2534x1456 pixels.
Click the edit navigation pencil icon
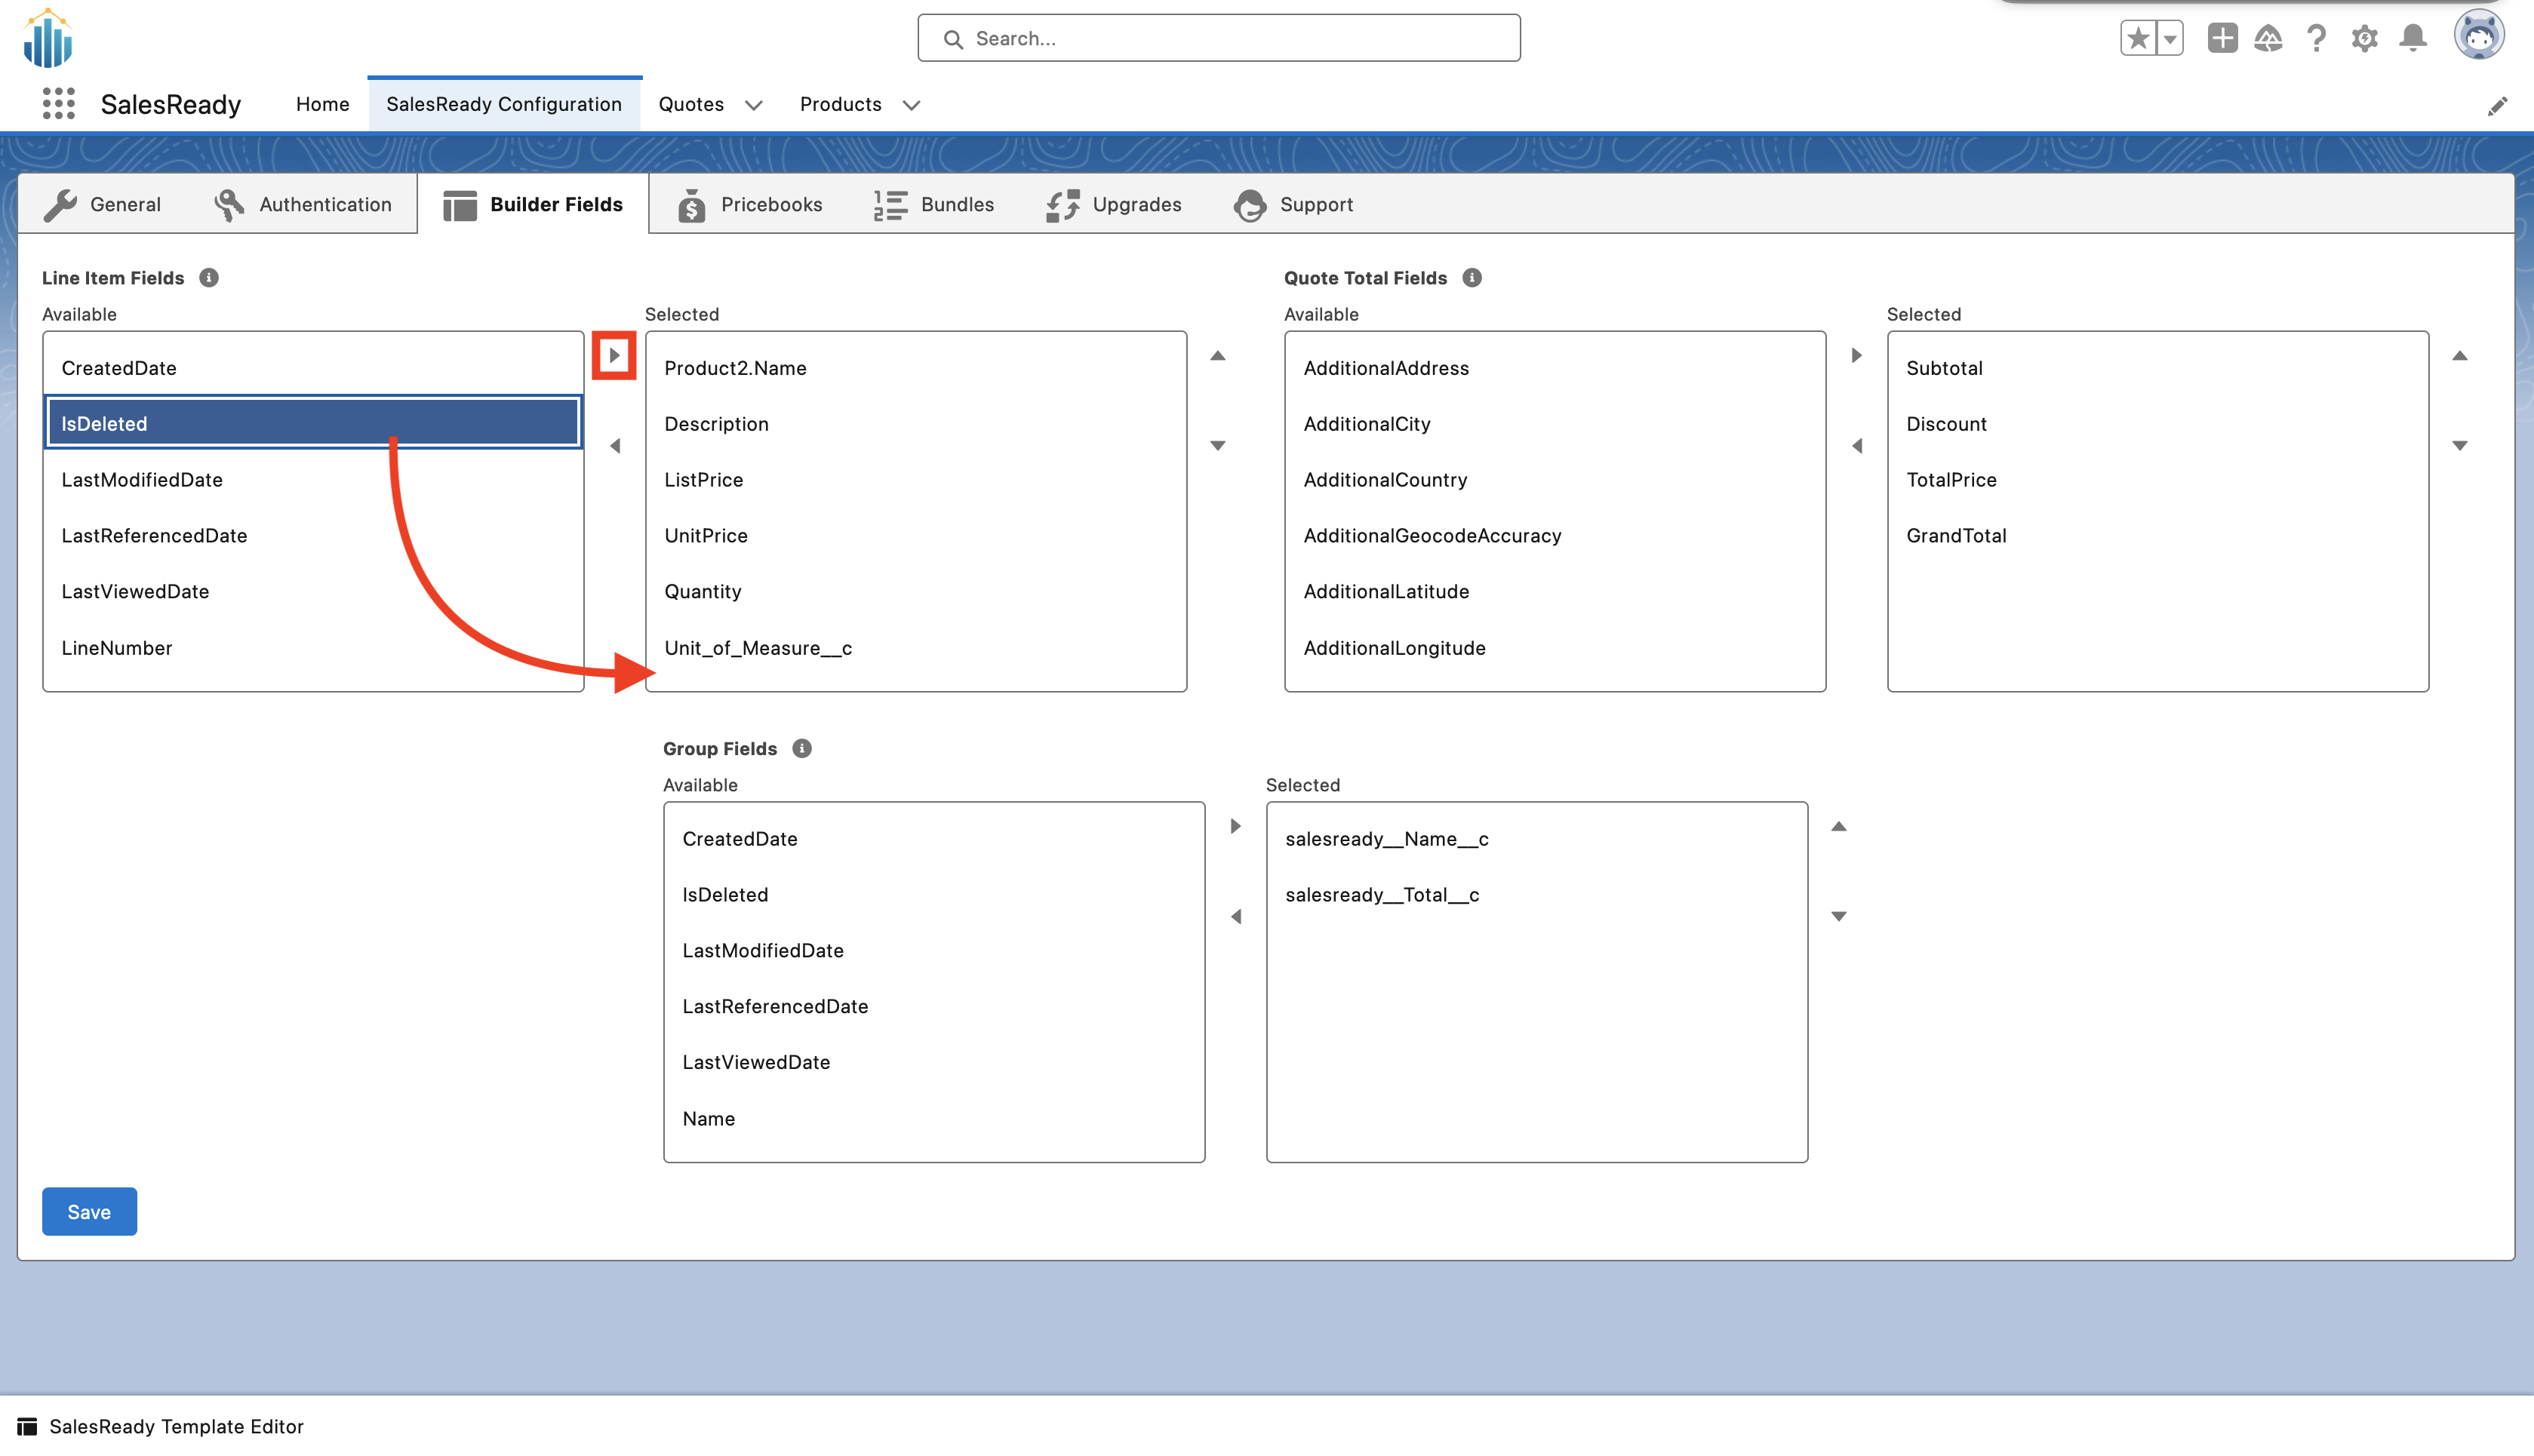(x=2497, y=106)
